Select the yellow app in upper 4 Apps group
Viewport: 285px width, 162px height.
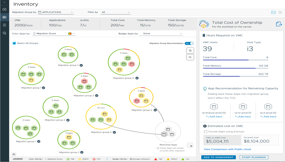click(x=31, y=80)
